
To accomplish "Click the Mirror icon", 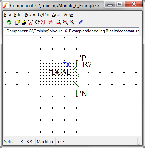I will click(44, 22).
